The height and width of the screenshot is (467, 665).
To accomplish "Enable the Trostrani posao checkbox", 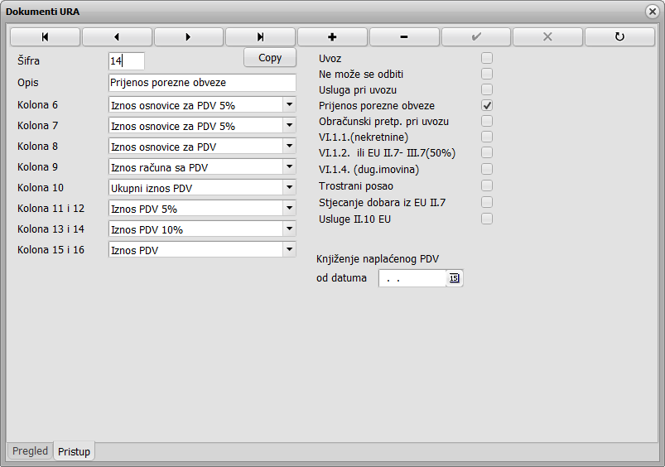I will pos(487,185).
